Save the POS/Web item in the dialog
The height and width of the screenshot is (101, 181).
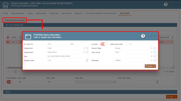pyautogui.click(x=149, y=66)
